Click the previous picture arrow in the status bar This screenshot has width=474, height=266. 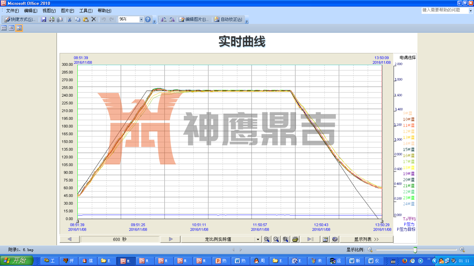(234, 249)
